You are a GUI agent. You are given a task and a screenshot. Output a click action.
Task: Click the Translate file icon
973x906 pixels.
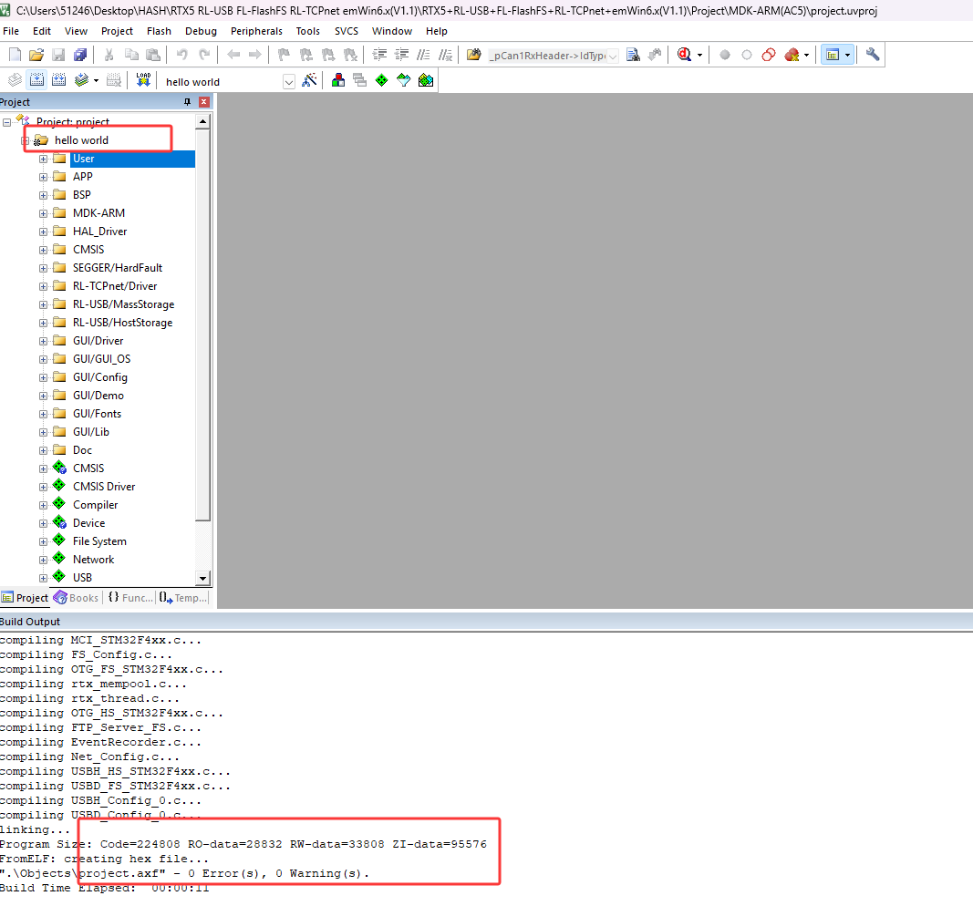[x=15, y=80]
